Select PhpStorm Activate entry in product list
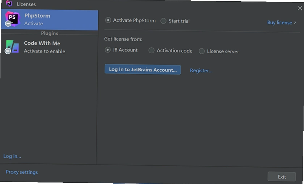Viewport: 304px width, 184px height. [x=49, y=20]
